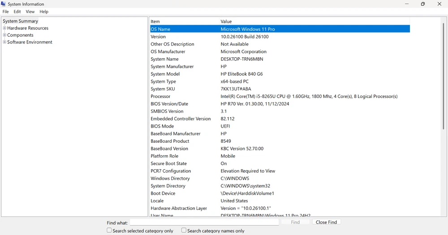Enable Search category names only checkbox
This screenshot has width=448, height=235.
click(x=184, y=231)
